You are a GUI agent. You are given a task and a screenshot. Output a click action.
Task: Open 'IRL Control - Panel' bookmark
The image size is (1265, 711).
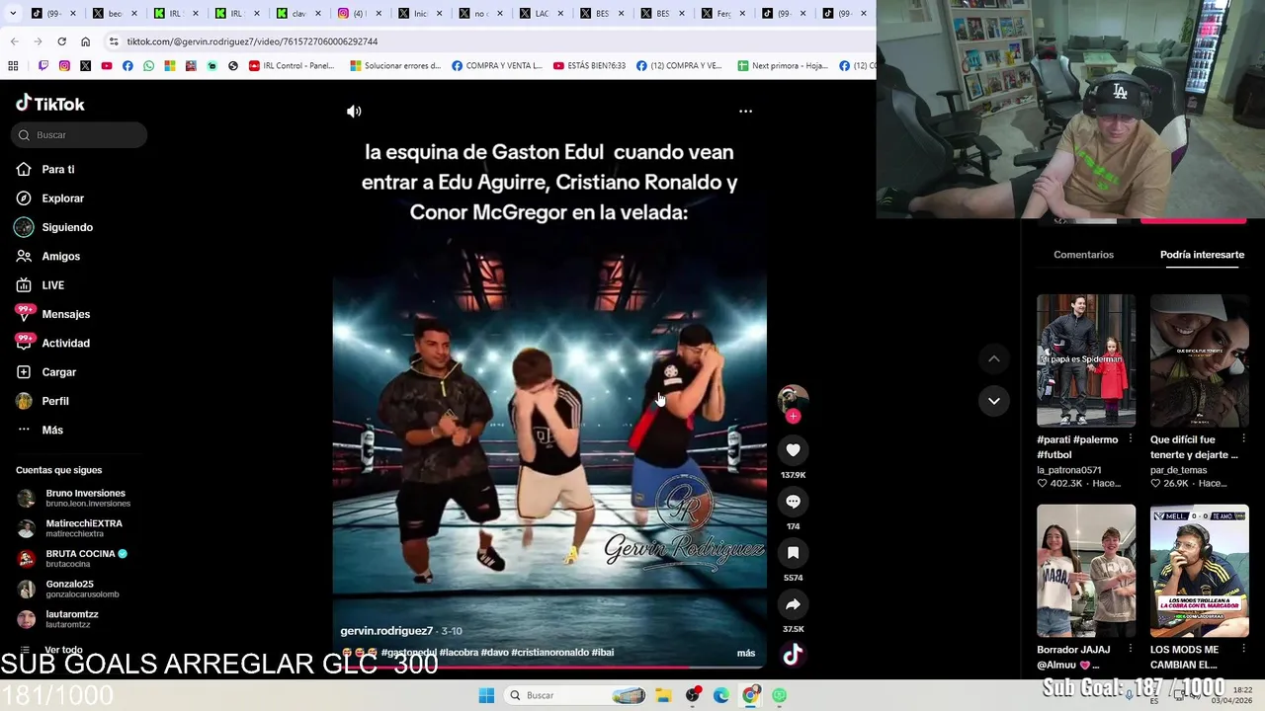pos(292,66)
